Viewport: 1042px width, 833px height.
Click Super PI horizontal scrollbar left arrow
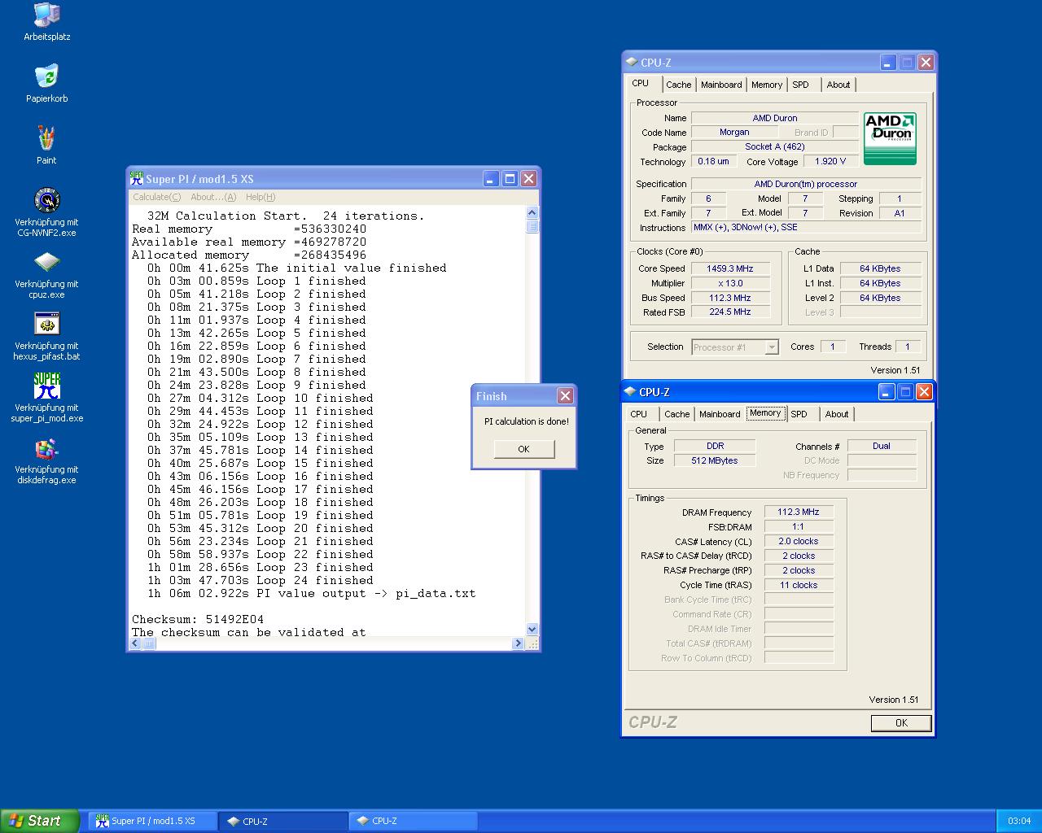coord(136,643)
